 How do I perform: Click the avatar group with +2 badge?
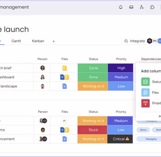43,121
